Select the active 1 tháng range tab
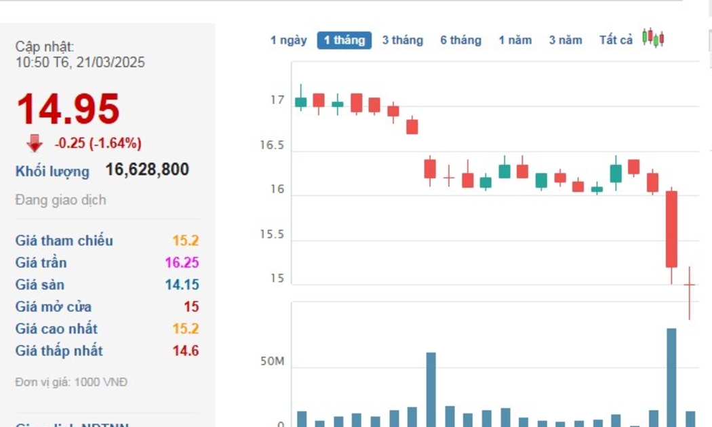Image resolution: width=712 pixels, height=427 pixels. point(344,40)
